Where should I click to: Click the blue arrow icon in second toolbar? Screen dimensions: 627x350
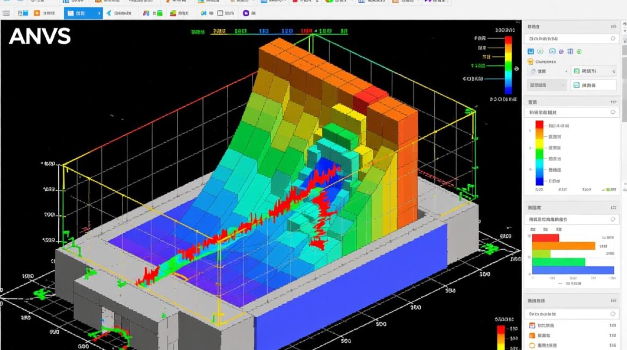(x=109, y=13)
